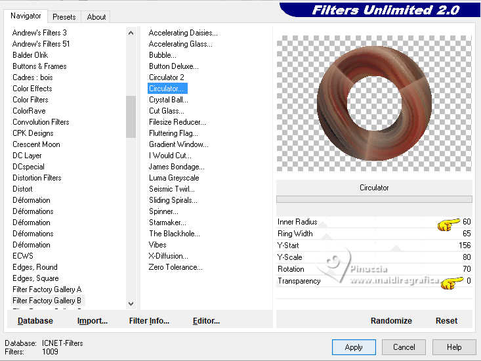Open the About tab
The height and width of the screenshot is (361, 481).
tap(96, 17)
